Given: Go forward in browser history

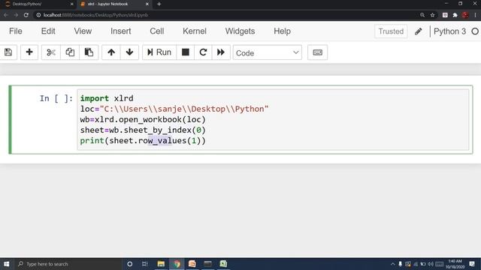Looking at the screenshot, I should (16, 15).
